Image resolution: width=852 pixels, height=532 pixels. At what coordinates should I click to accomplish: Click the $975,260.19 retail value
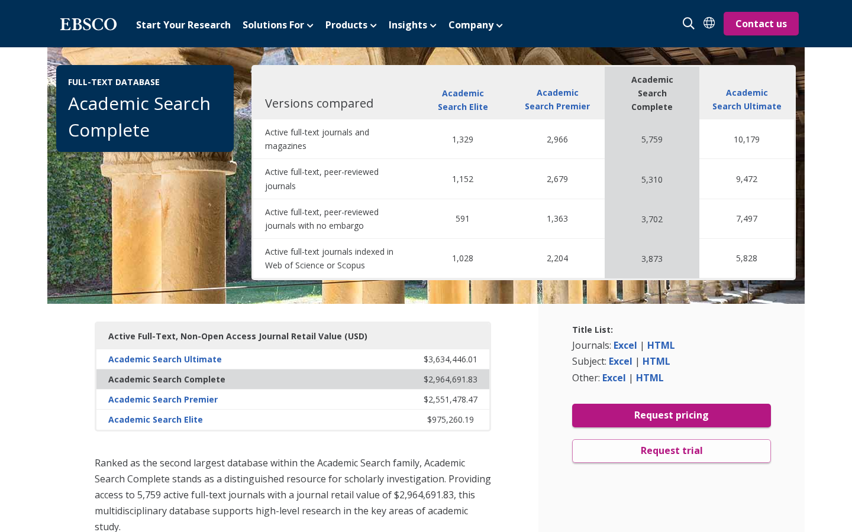pyautogui.click(x=450, y=420)
